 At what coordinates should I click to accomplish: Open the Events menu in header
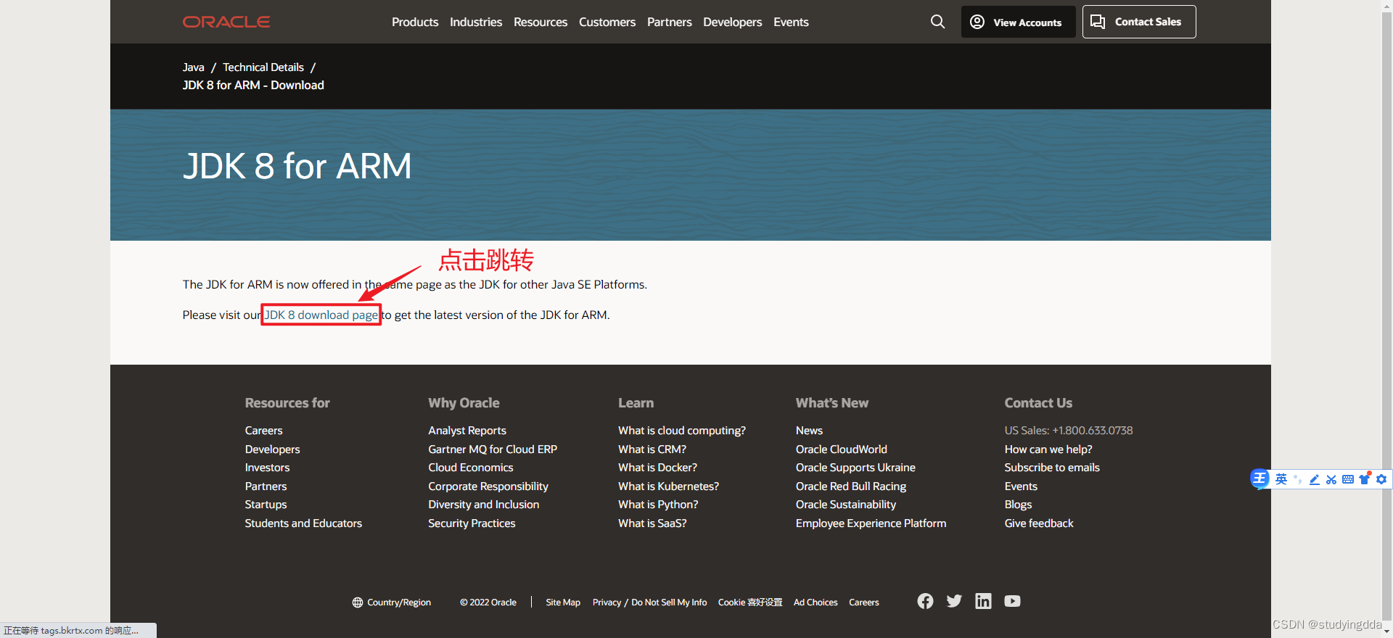tap(791, 22)
